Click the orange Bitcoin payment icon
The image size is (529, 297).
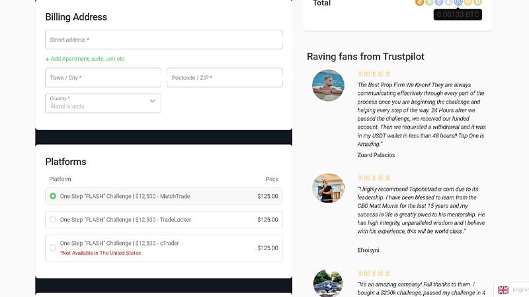point(419,2)
